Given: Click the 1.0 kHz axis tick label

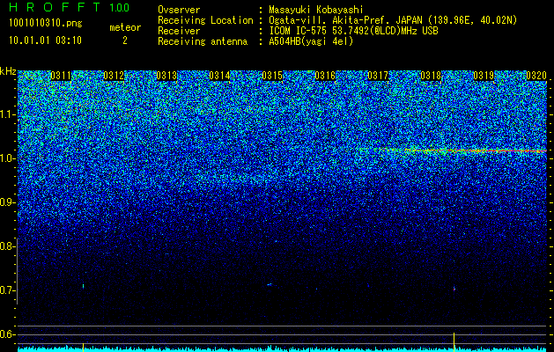Looking at the screenshot, I should click(7, 158).
